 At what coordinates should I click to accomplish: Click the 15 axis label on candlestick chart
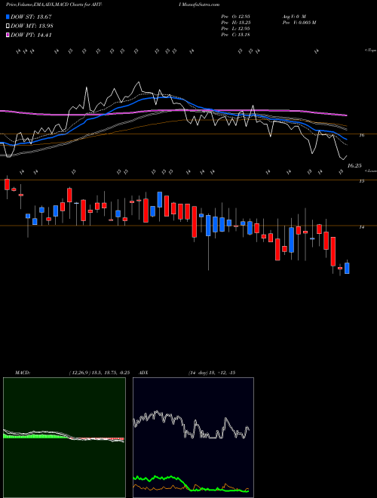(x=361, y=181)
